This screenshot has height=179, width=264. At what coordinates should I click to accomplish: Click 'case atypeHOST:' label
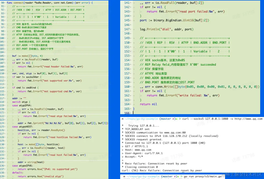click(x=22, y=127)
